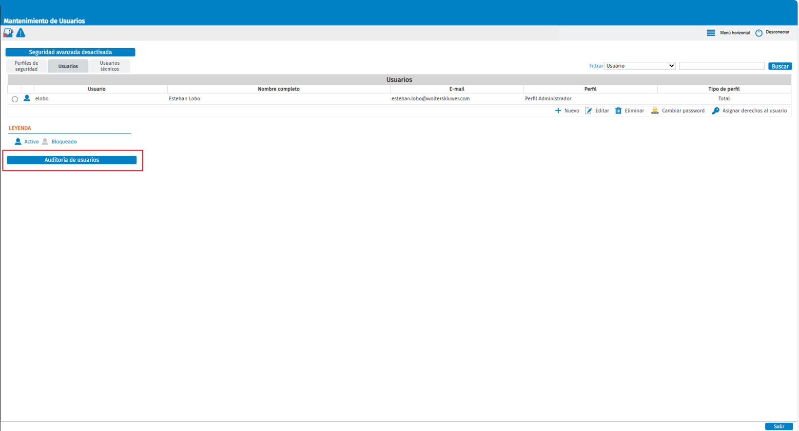Click the Desconectar power icon

[x=759, y=33]
